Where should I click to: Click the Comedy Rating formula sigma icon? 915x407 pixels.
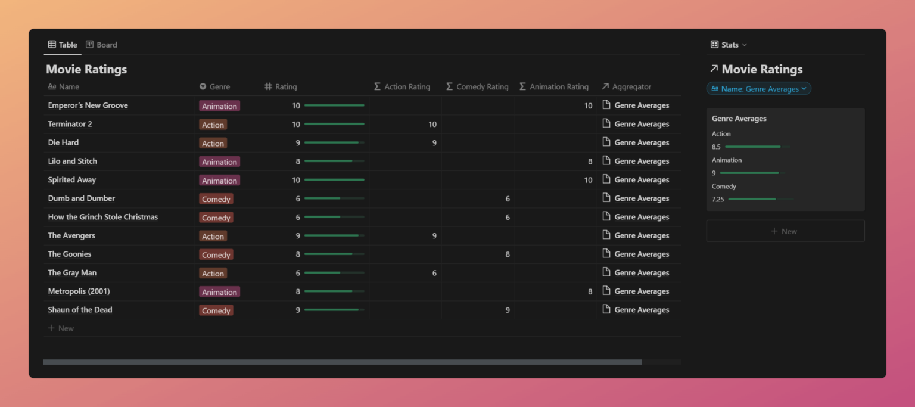(x=449, y=87)
